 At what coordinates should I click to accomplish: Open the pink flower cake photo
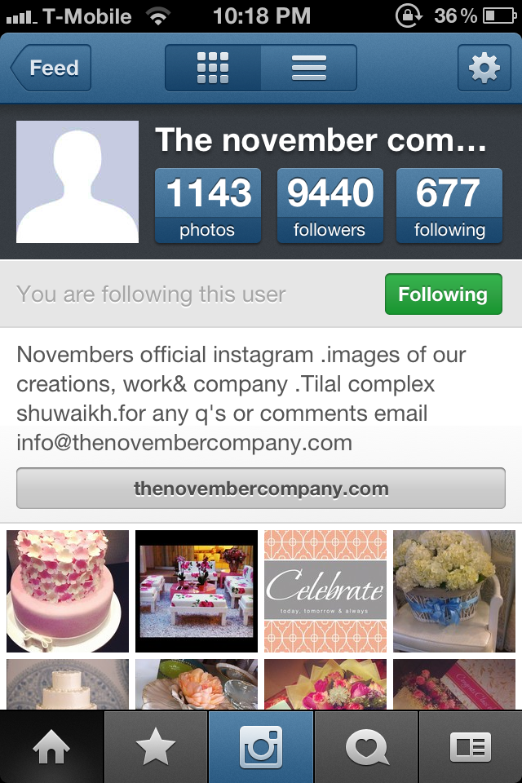[68, 591]
